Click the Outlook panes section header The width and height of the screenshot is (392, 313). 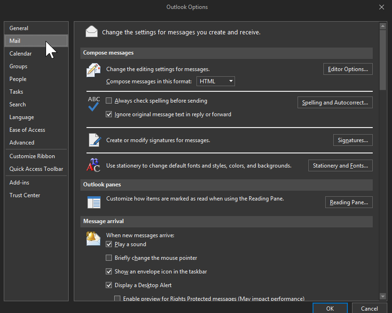pyautogui.click(x=227, y=185)
